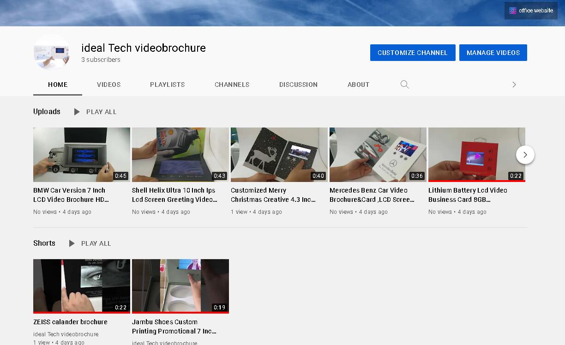Click the channel name under Jambu Shoes video
Image resolution: width=565 pixels, height=345 pixels.
point(164,343)
